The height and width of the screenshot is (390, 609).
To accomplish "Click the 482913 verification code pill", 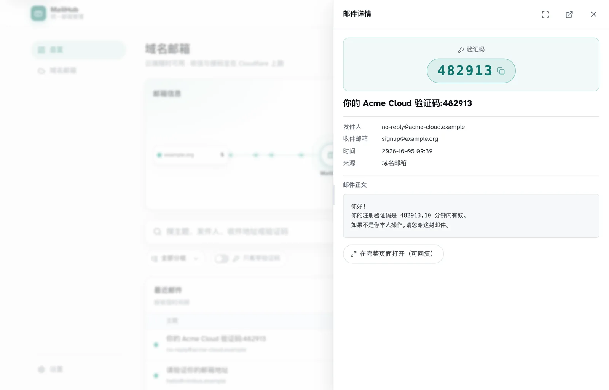I will click(x=471, y=71).
